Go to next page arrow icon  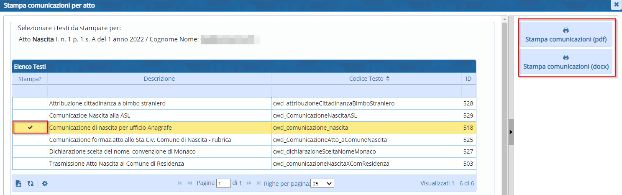[x=249, y=183]
